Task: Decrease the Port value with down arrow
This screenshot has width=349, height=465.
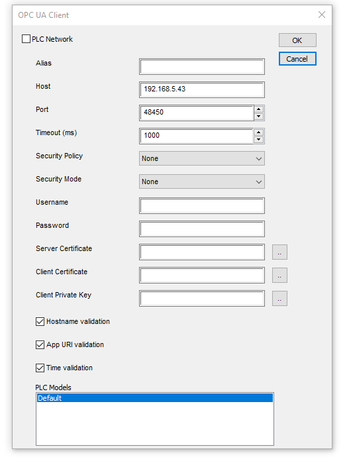Action: [259, 117]
